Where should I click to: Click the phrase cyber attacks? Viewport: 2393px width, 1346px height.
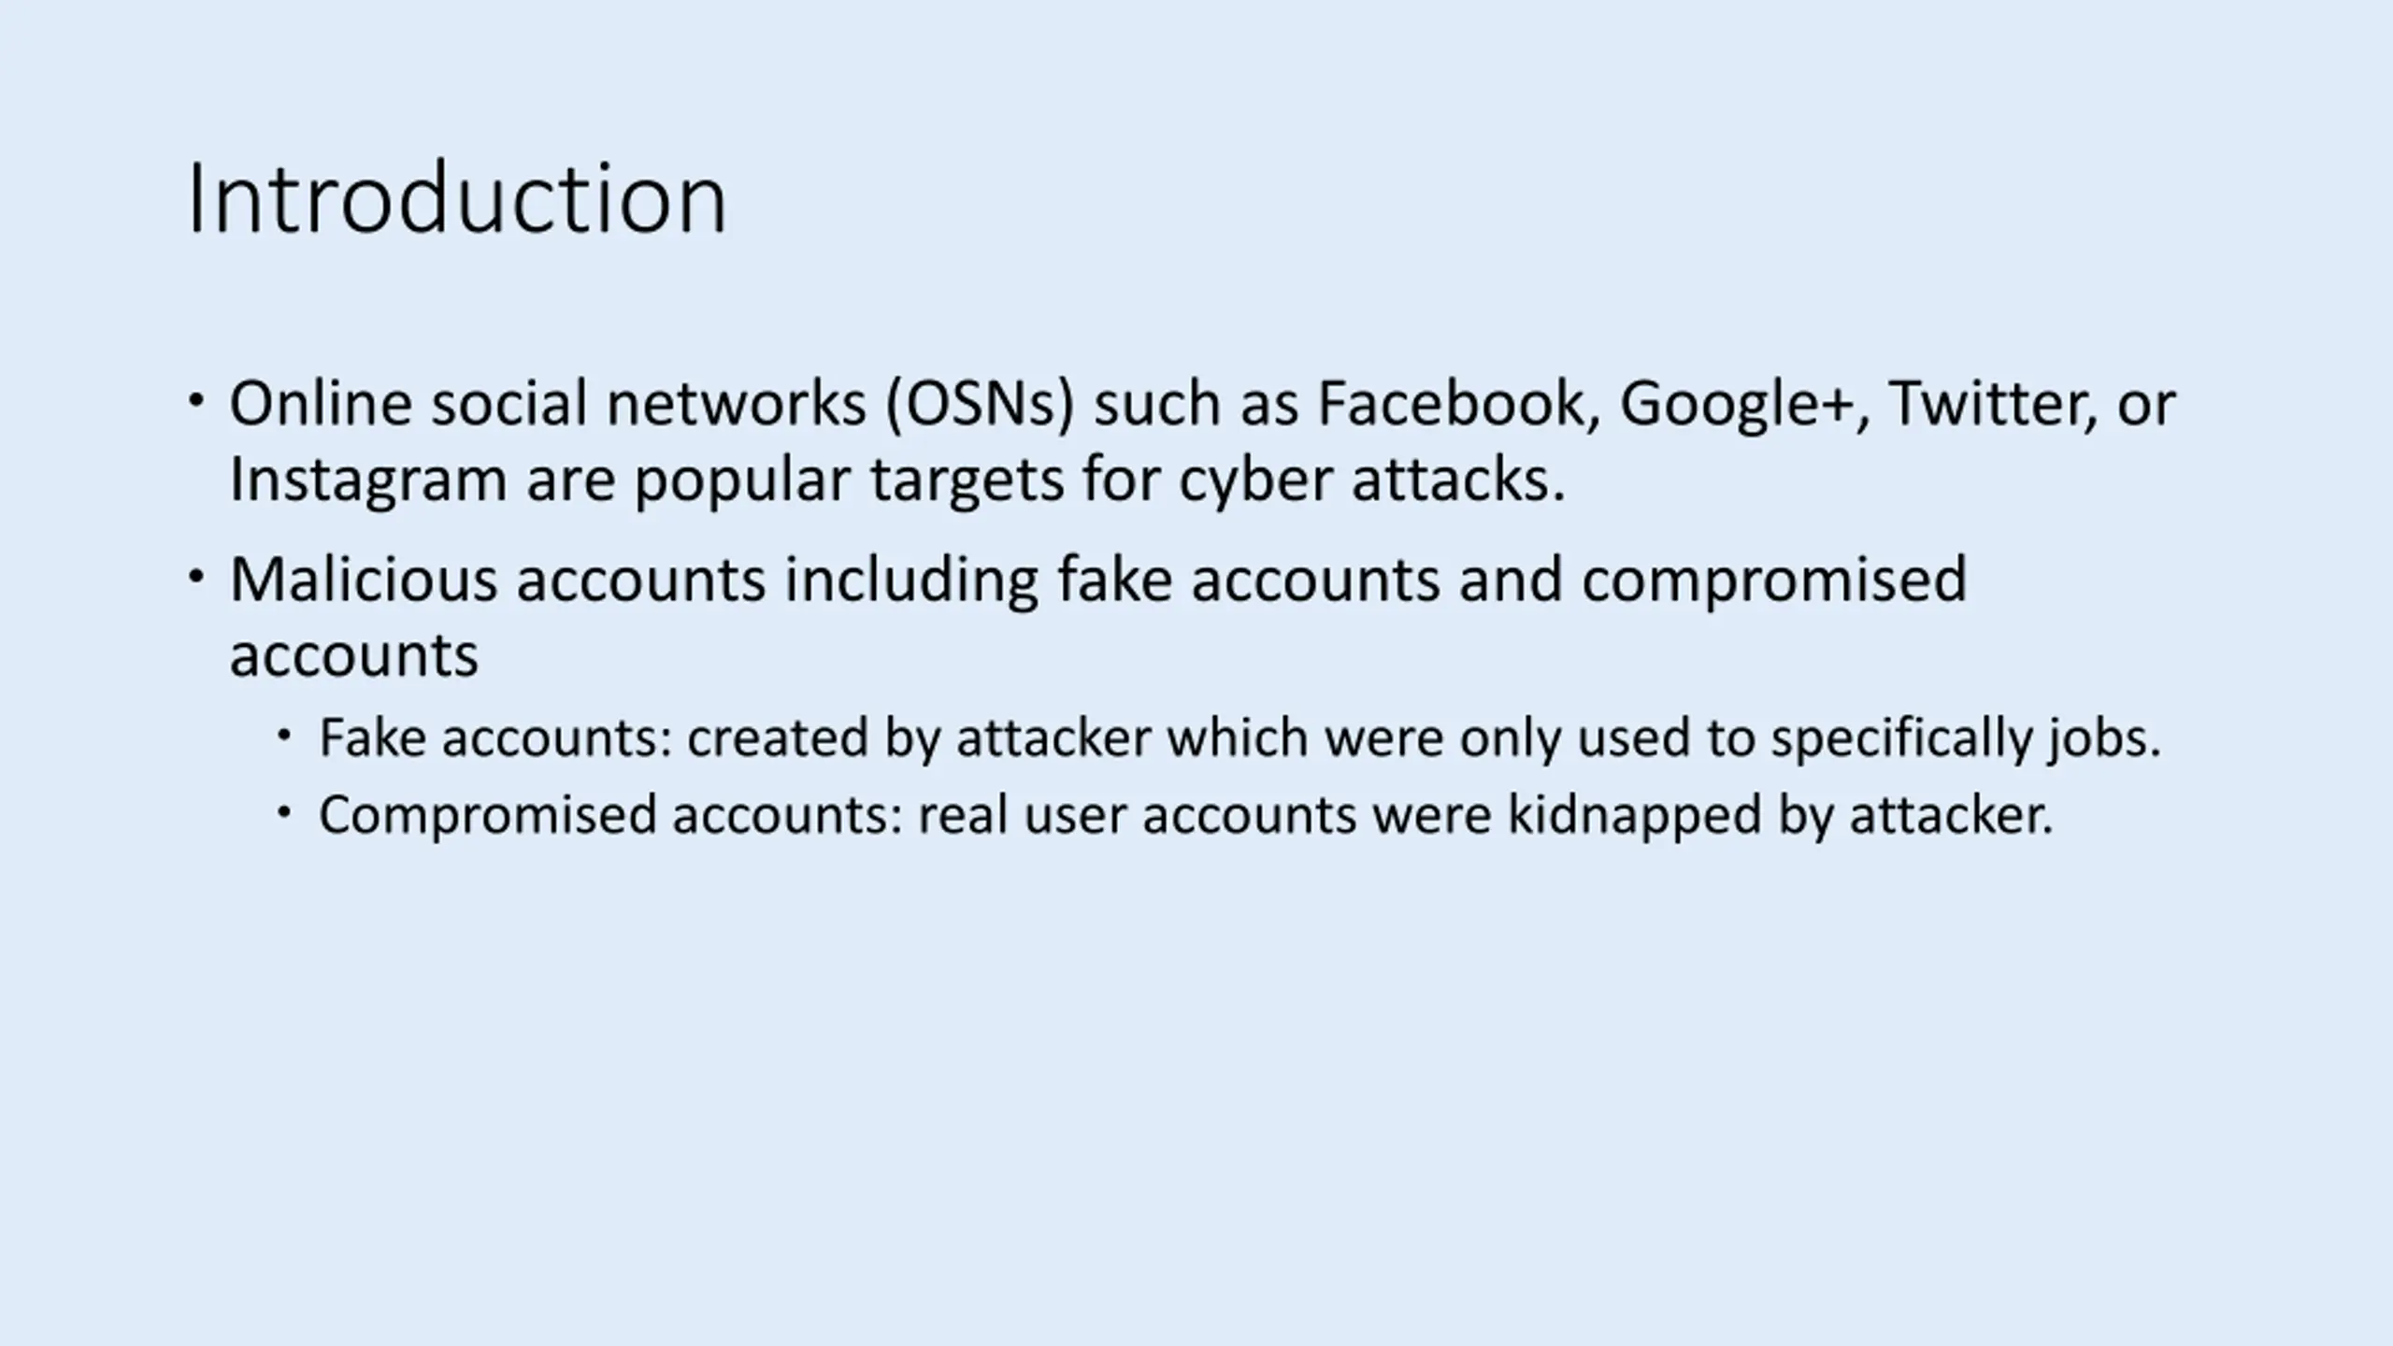tap(1371, 481)
